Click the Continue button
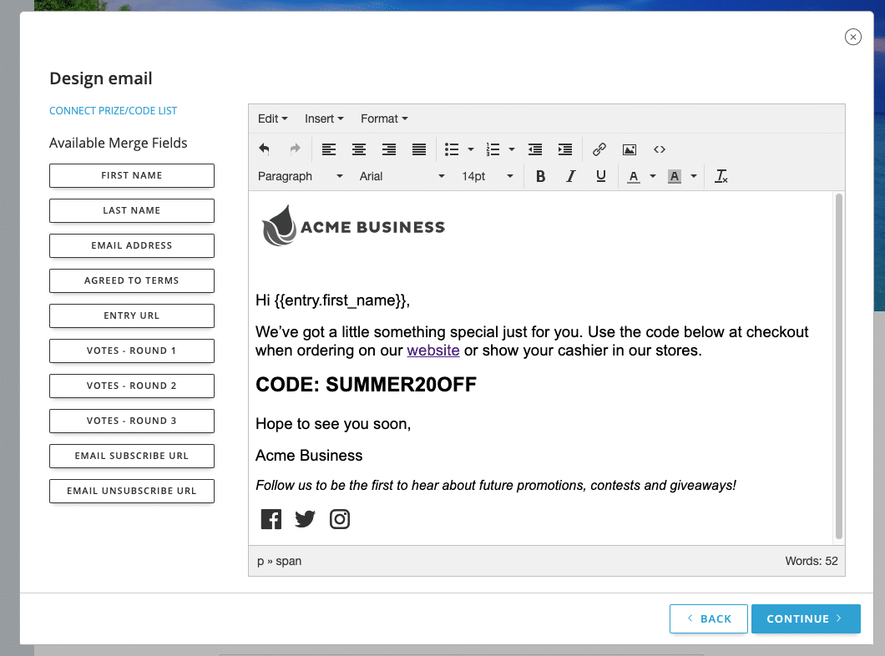885x656 pixels. pos(805,618)
